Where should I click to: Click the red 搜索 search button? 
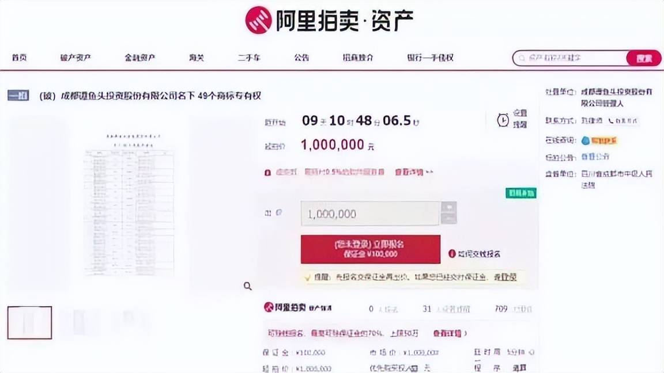point(644,58)
